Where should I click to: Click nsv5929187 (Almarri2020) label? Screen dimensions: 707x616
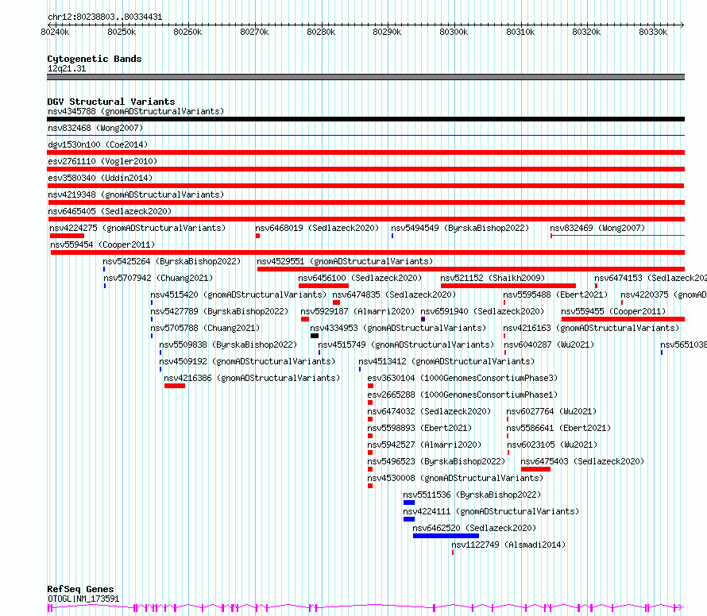click(357, 311)
